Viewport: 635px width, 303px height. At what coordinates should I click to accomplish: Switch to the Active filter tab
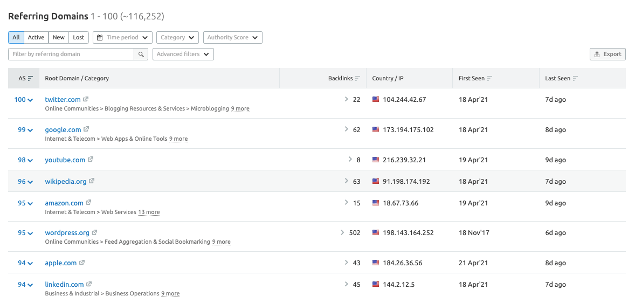click(36, 37)
